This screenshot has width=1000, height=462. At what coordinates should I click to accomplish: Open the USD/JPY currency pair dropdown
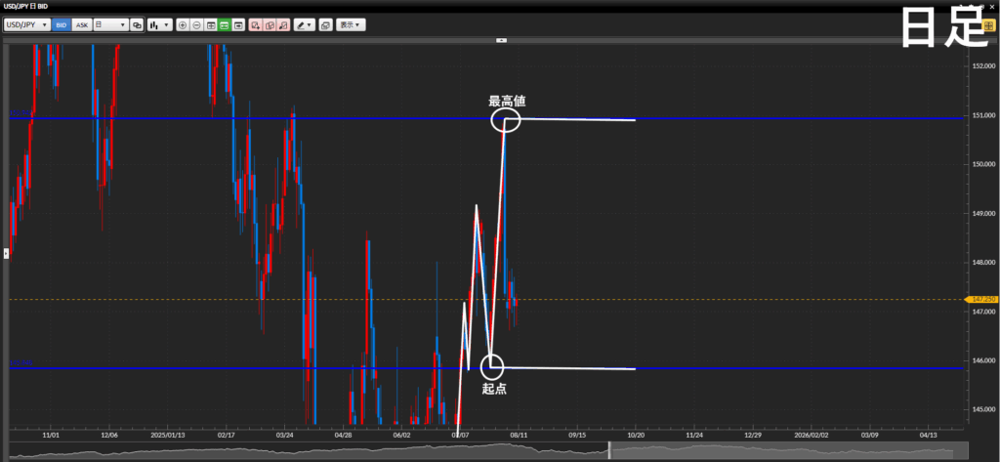(27, 24)
